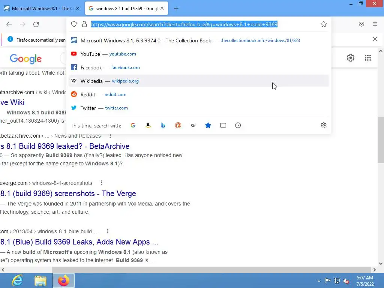Click the vertical scrollbar thumb
Viewport: 384px width, 288px height.
pos(381,140)
